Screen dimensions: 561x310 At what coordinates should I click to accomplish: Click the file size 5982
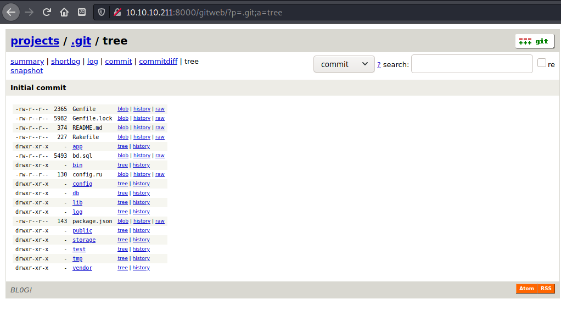[60, 118]
